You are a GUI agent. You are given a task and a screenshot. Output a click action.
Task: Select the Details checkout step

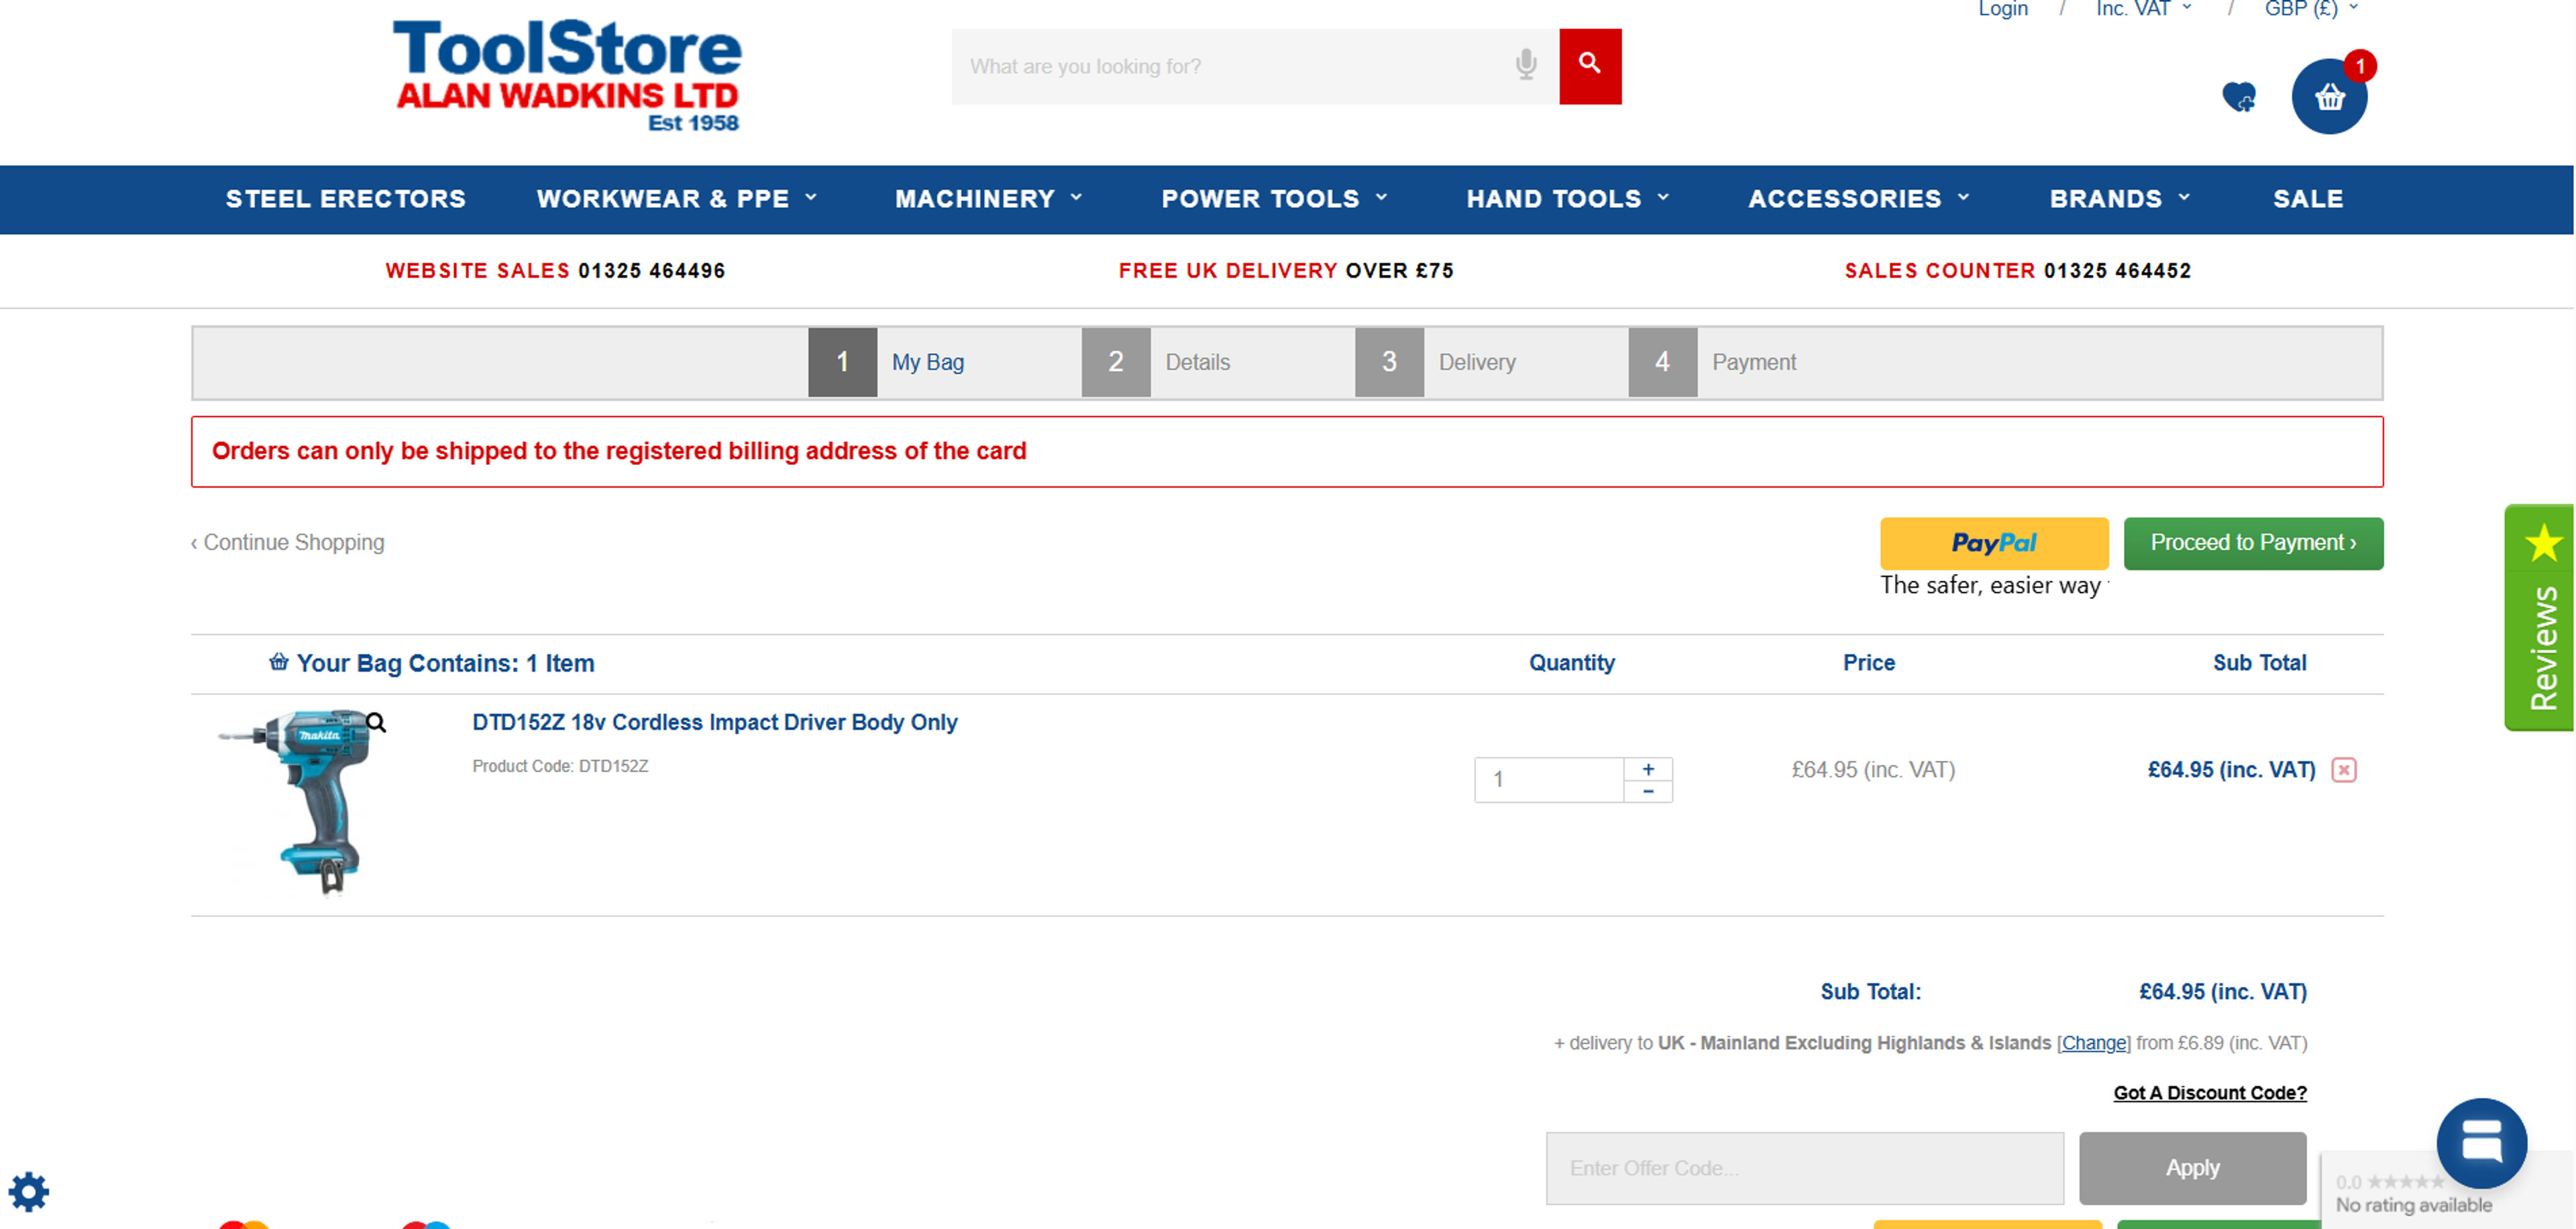(1156, 362)
